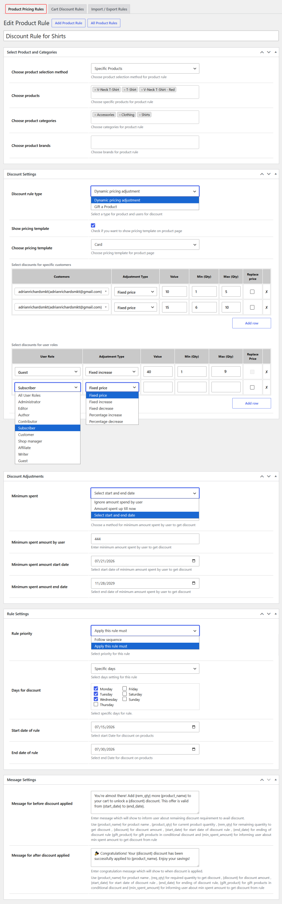
Task: Click minimum spent amount field 444
Action: pos(145,539)
